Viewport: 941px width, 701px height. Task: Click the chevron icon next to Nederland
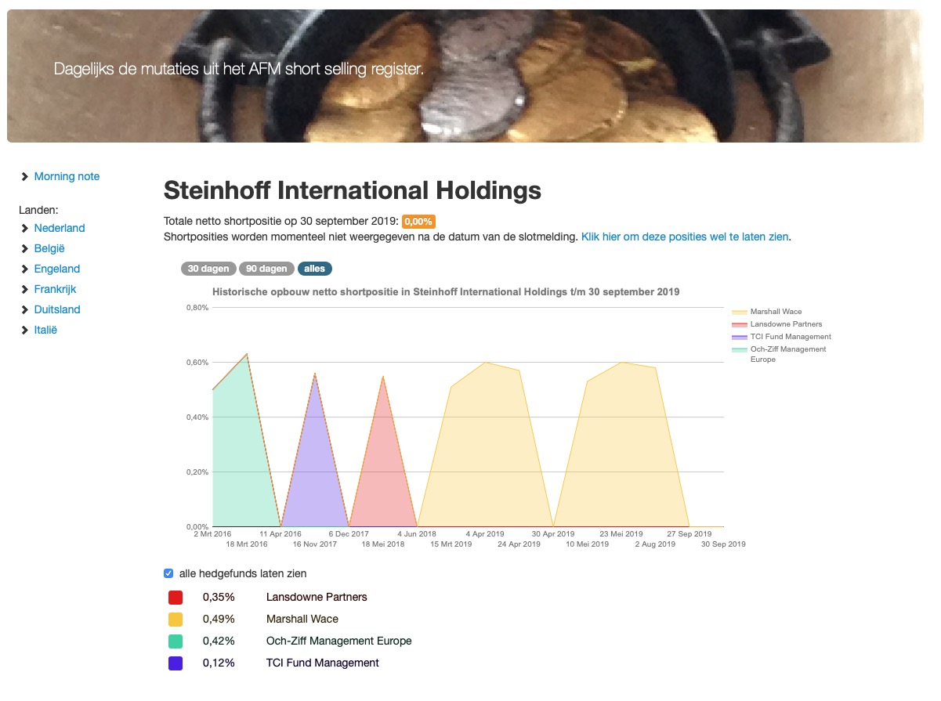[24, 228]
